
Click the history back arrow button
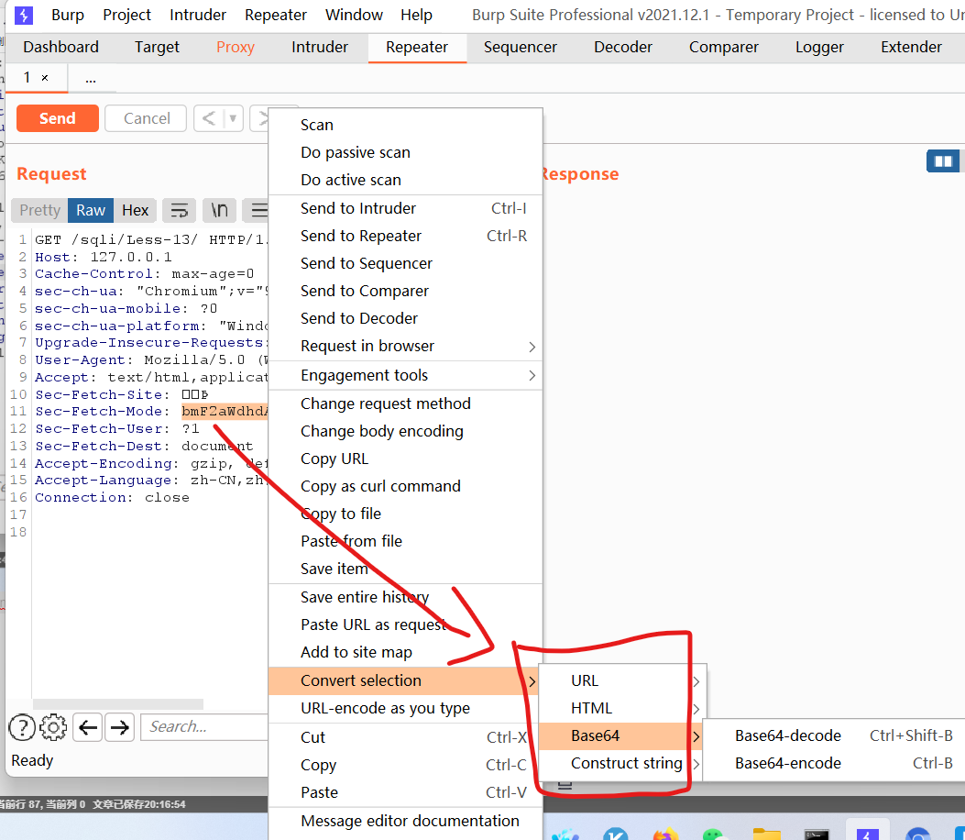point(209,118)
